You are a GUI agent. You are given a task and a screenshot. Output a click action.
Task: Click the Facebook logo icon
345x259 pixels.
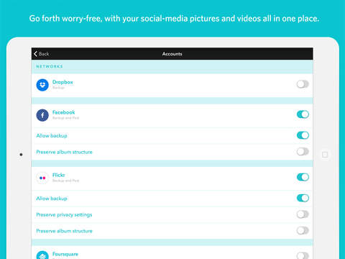tap(42, 115)
